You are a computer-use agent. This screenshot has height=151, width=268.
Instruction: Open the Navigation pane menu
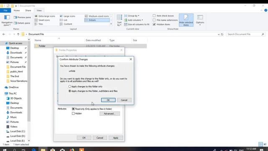pos(7,21)
